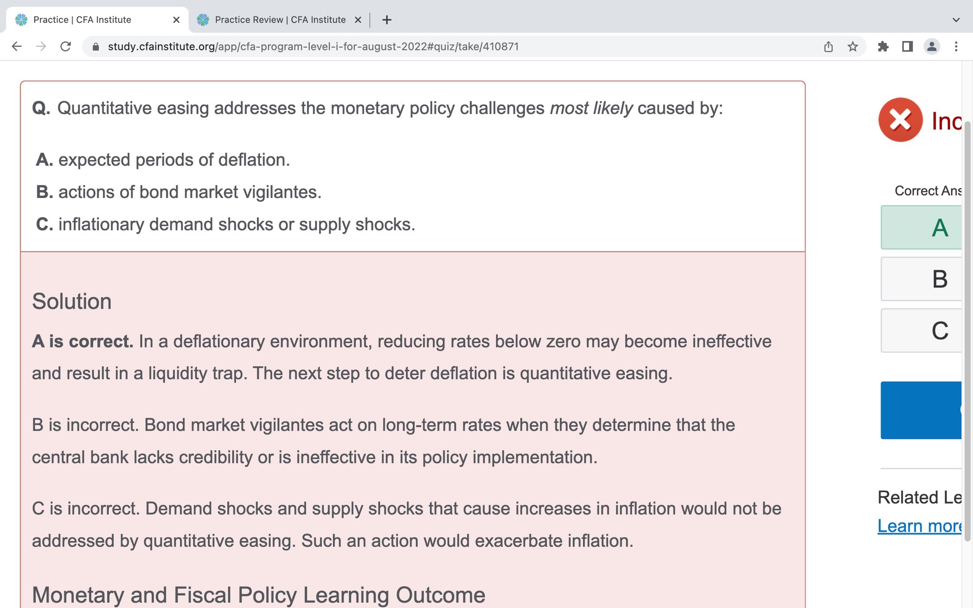
Task: Reload the current page
Action: tap(66, 47)
